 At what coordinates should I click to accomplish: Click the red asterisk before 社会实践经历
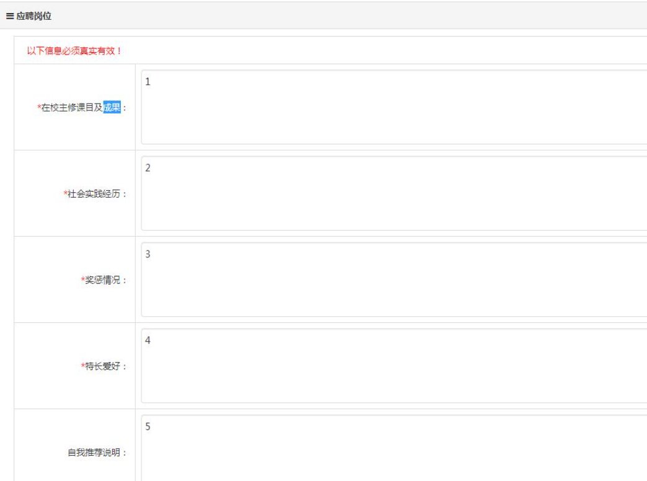point(65,194)
